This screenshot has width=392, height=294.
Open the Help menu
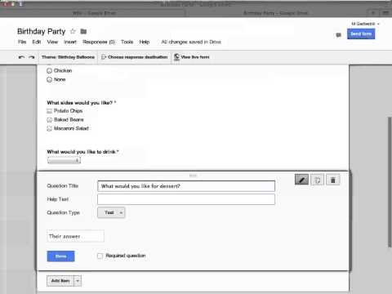[x=145, y=42]
